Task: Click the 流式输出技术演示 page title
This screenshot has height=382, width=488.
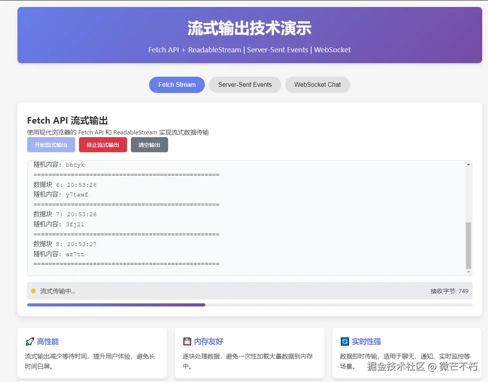Action: point(250,28)
